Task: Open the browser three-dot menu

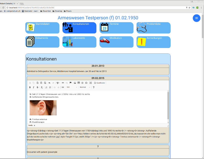Action: click(201, 8)
